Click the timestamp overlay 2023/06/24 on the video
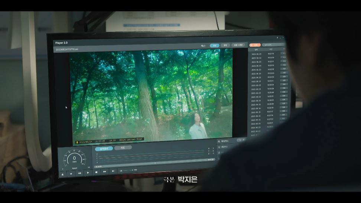This screenshot has height=203, width=361. click(x=86, y=142)
